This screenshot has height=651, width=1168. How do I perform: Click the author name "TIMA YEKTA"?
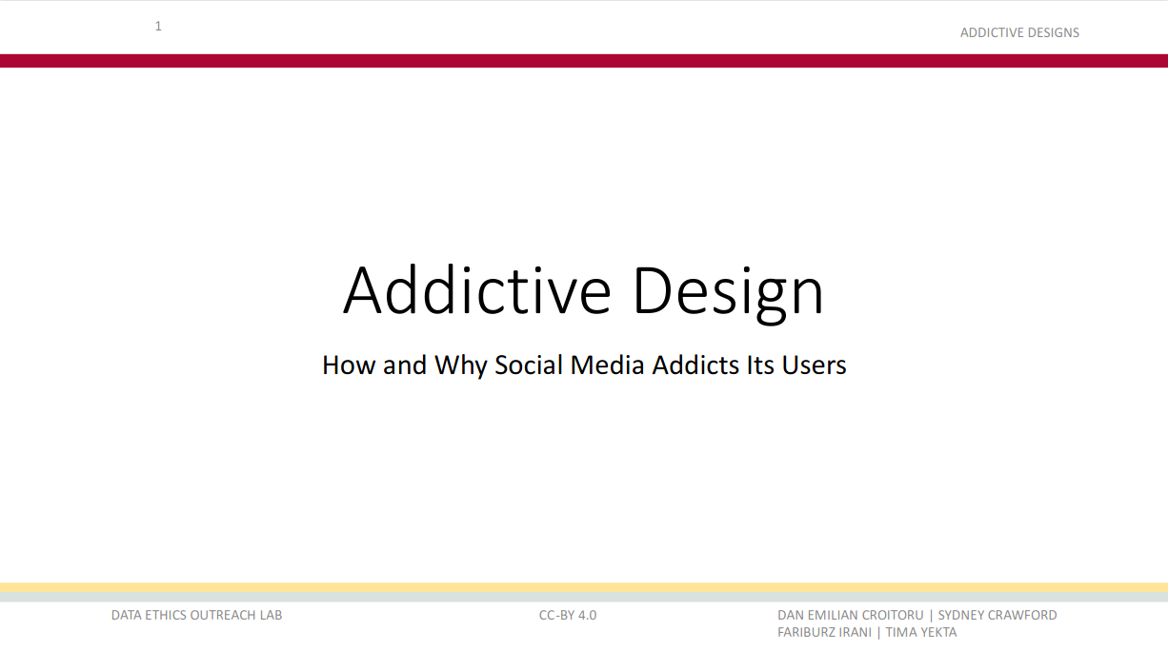coord(921,632)
